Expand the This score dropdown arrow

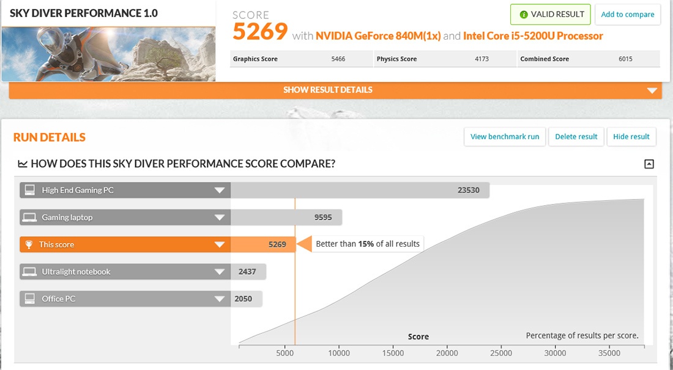[x=219, y=244]
